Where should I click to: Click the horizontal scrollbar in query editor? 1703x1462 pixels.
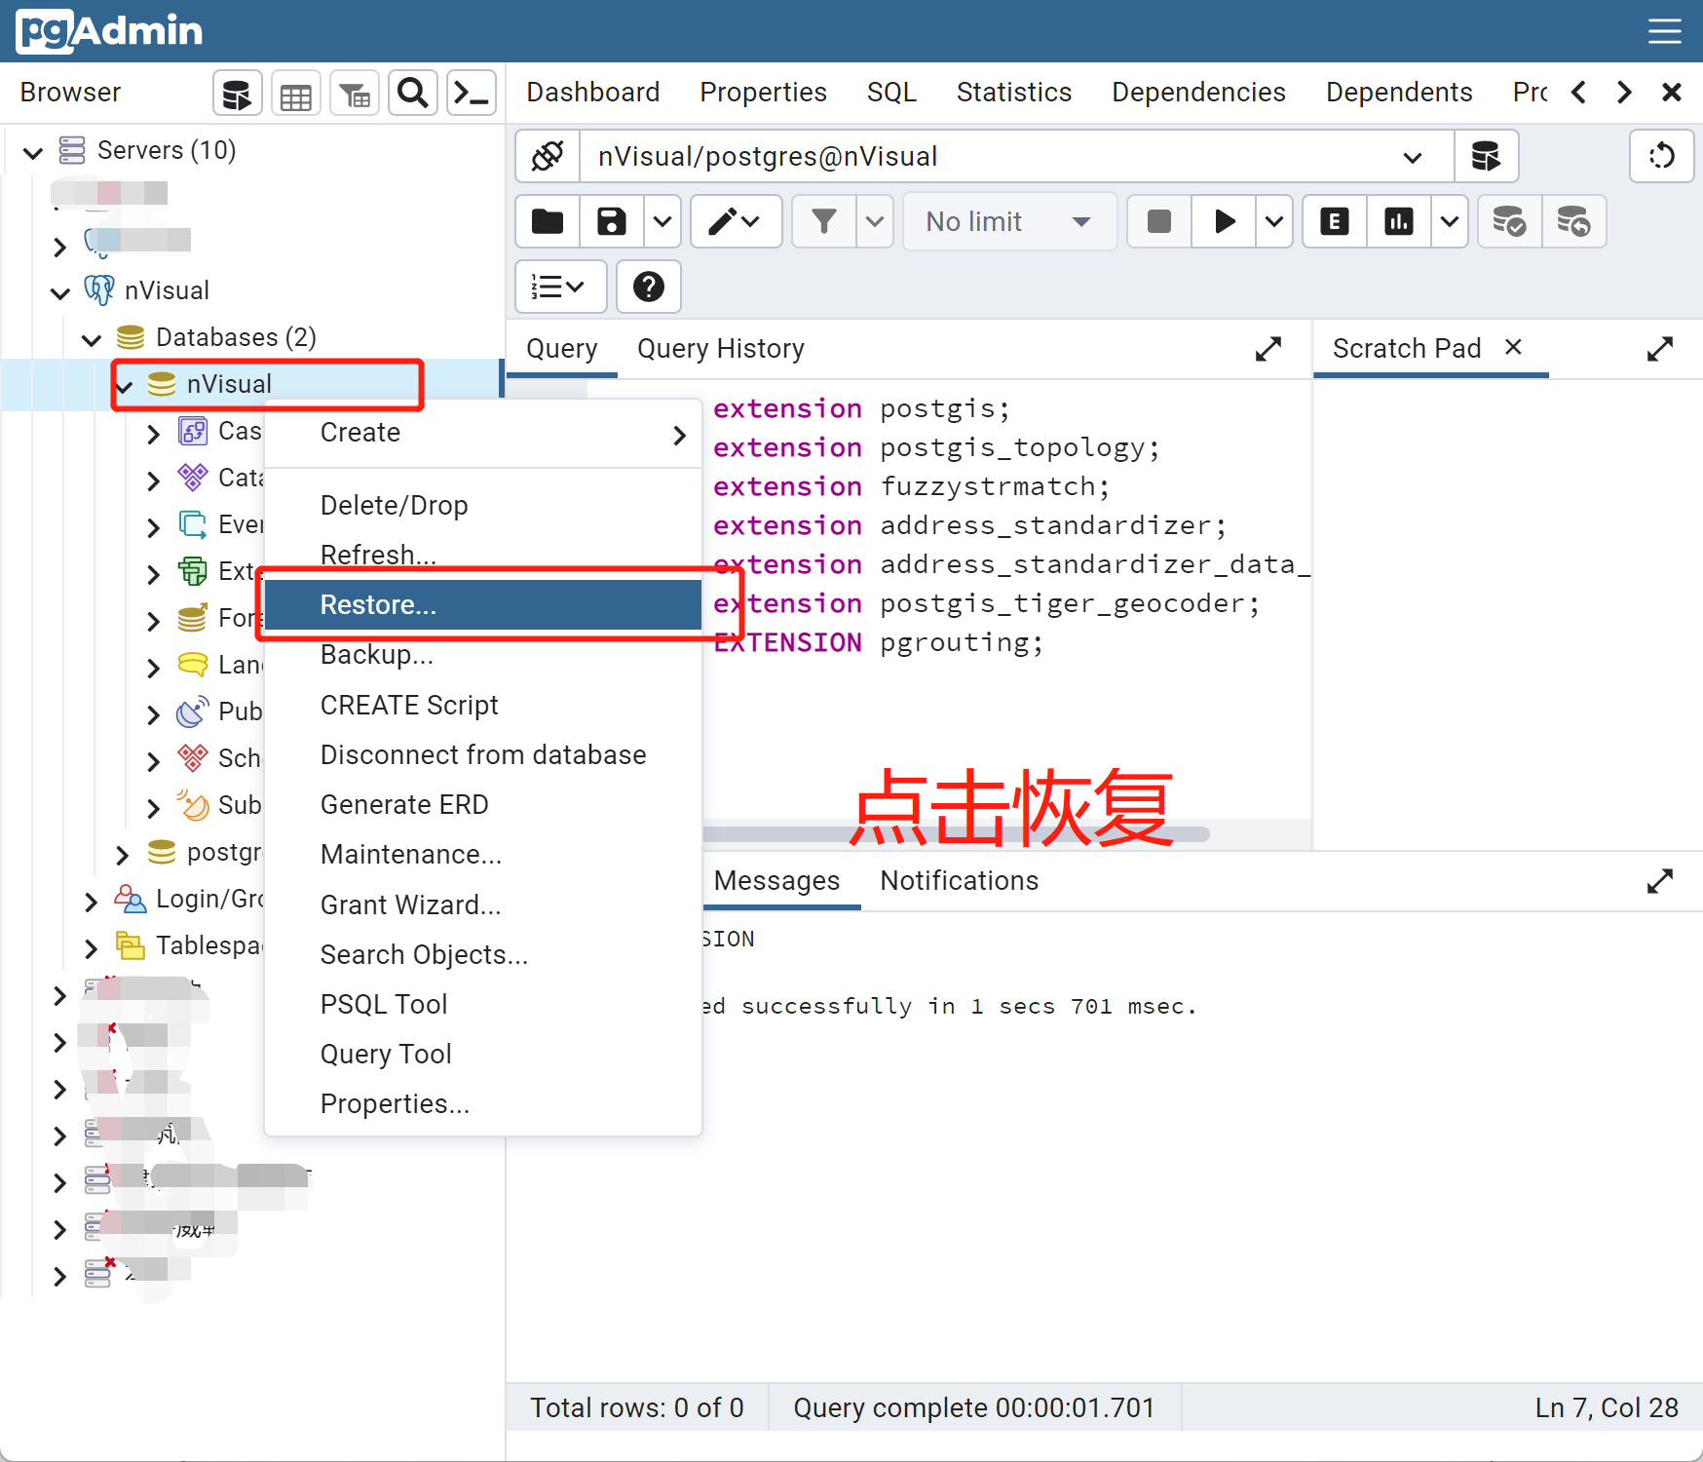[955, 834]
